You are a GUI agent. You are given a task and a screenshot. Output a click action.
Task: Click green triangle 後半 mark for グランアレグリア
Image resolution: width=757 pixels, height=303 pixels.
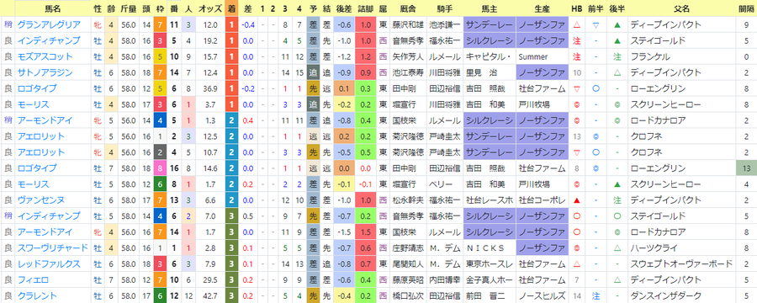617,24
